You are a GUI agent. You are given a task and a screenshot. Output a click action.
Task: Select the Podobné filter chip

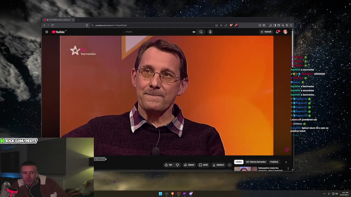(274, 162)
